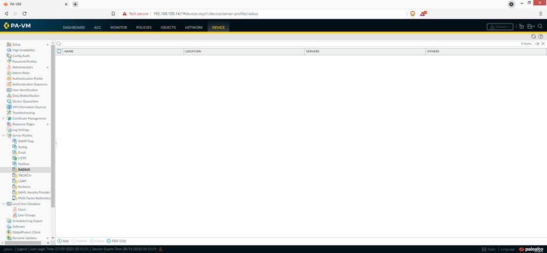547x253 pixels.
Task: Open Kerberos server profiles
Action: [25, 187]
